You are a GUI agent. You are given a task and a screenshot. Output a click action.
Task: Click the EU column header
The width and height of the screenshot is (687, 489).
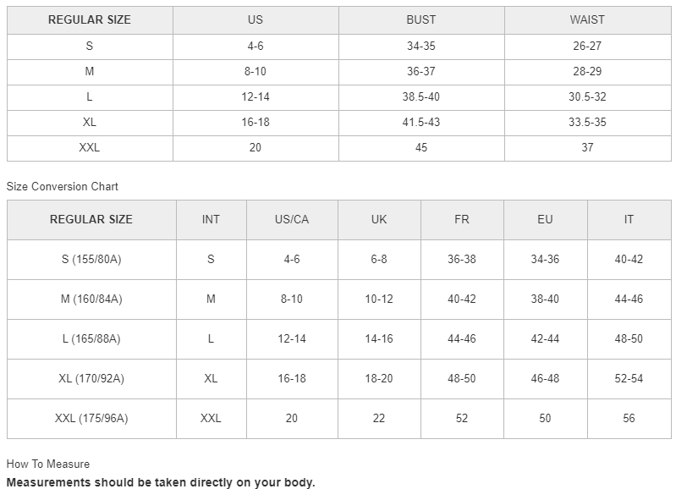point(545,219)
